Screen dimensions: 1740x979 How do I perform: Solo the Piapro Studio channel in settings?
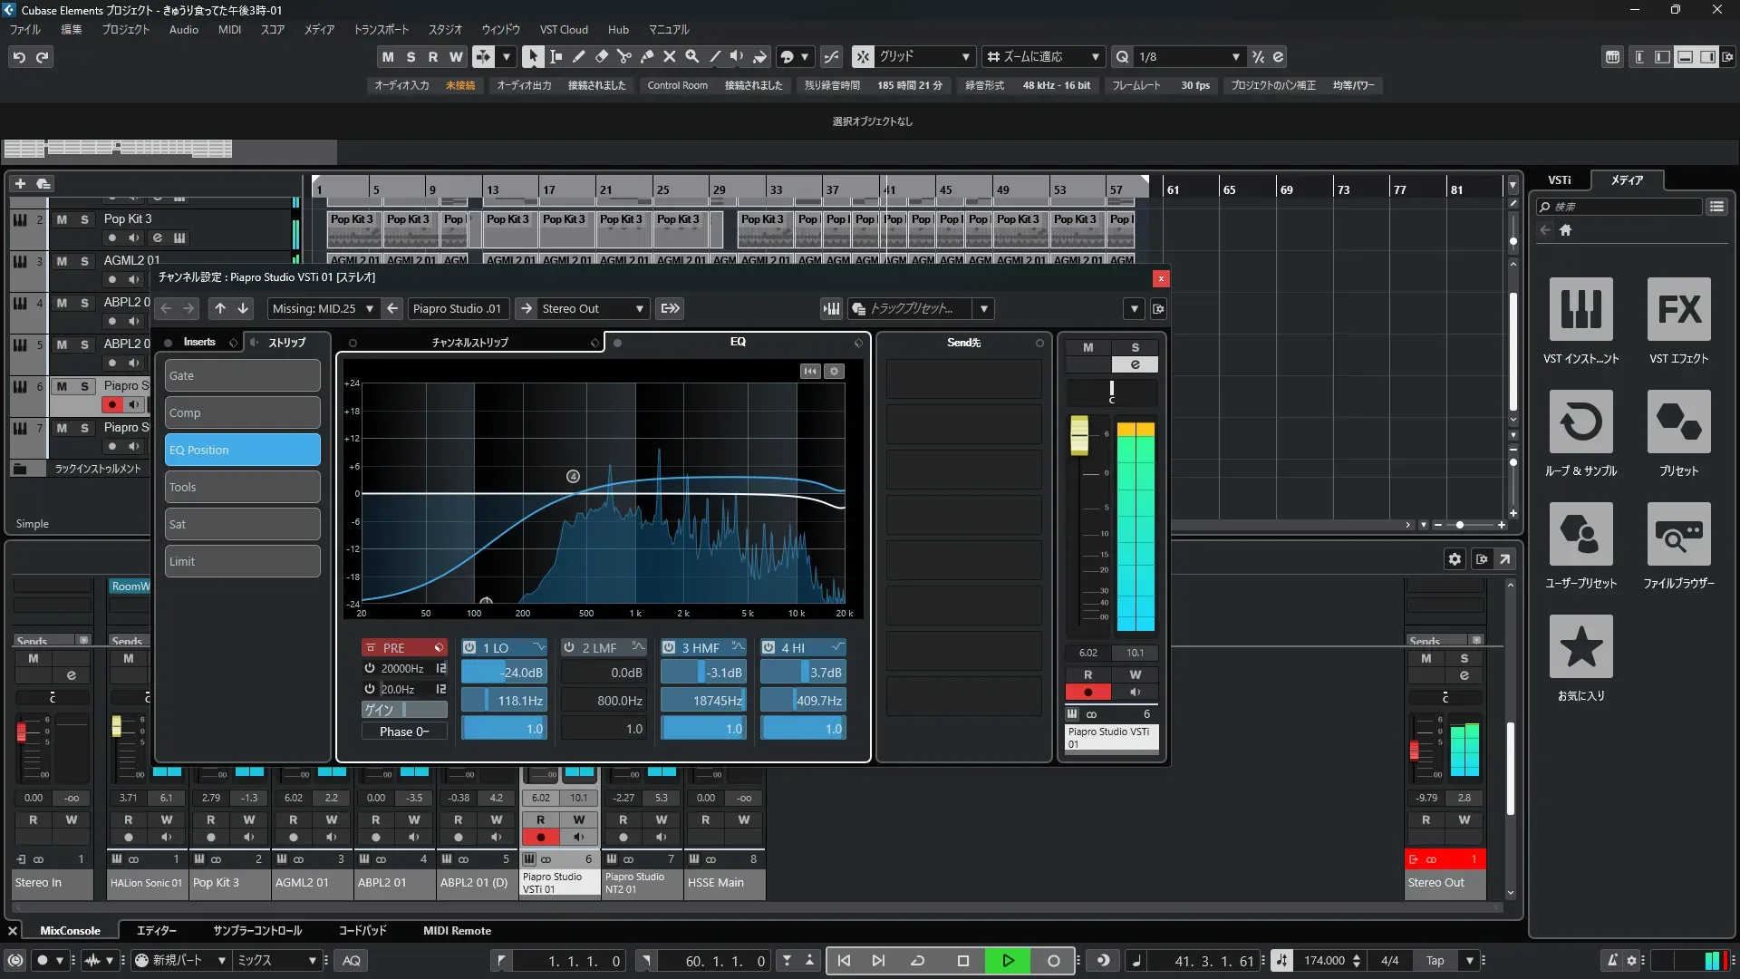click(x=1135, y=347)
